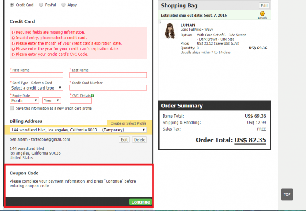The image size is (306, 211).
Task: Select the PayPal payment option
Action: click(41, 5)
